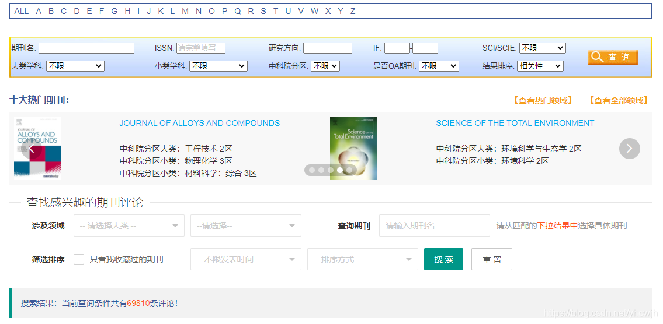Screen dimensions: 663x324
Task: Click the 下拉结果中 highlighted hint text
Action: pos(557,226)
